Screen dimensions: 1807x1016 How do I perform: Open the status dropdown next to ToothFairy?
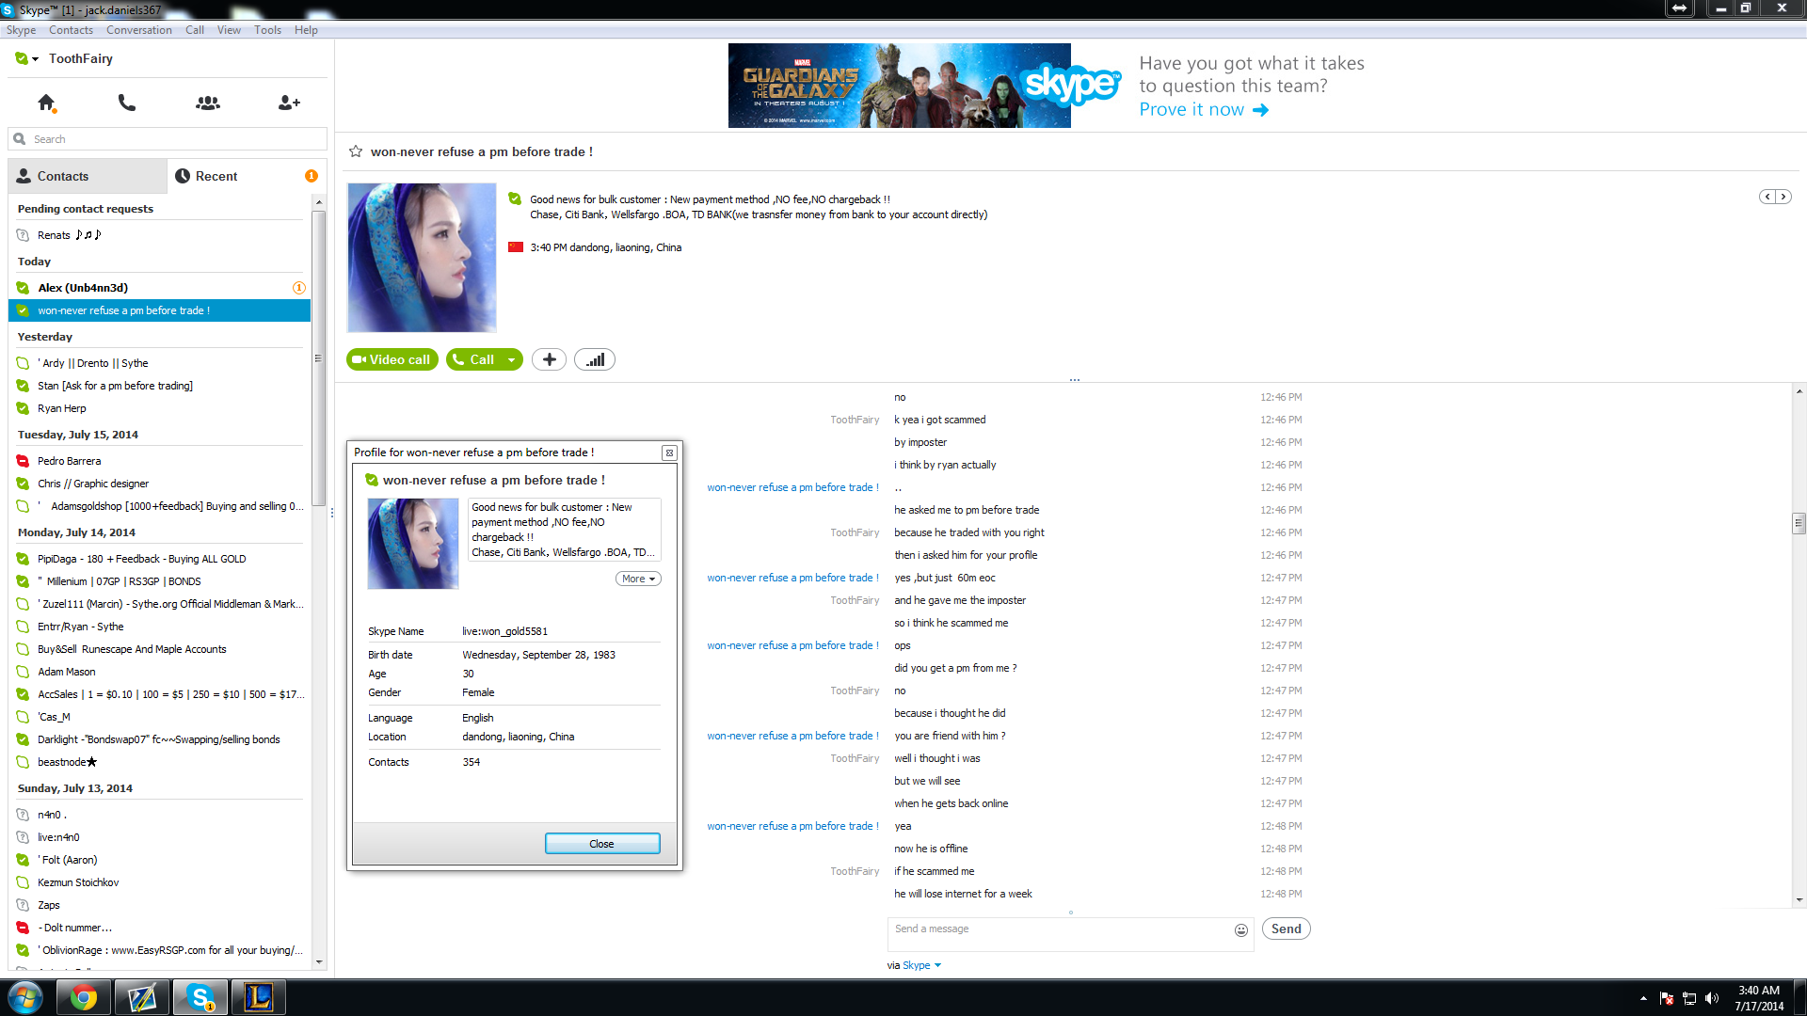click(x=36, y=59)
